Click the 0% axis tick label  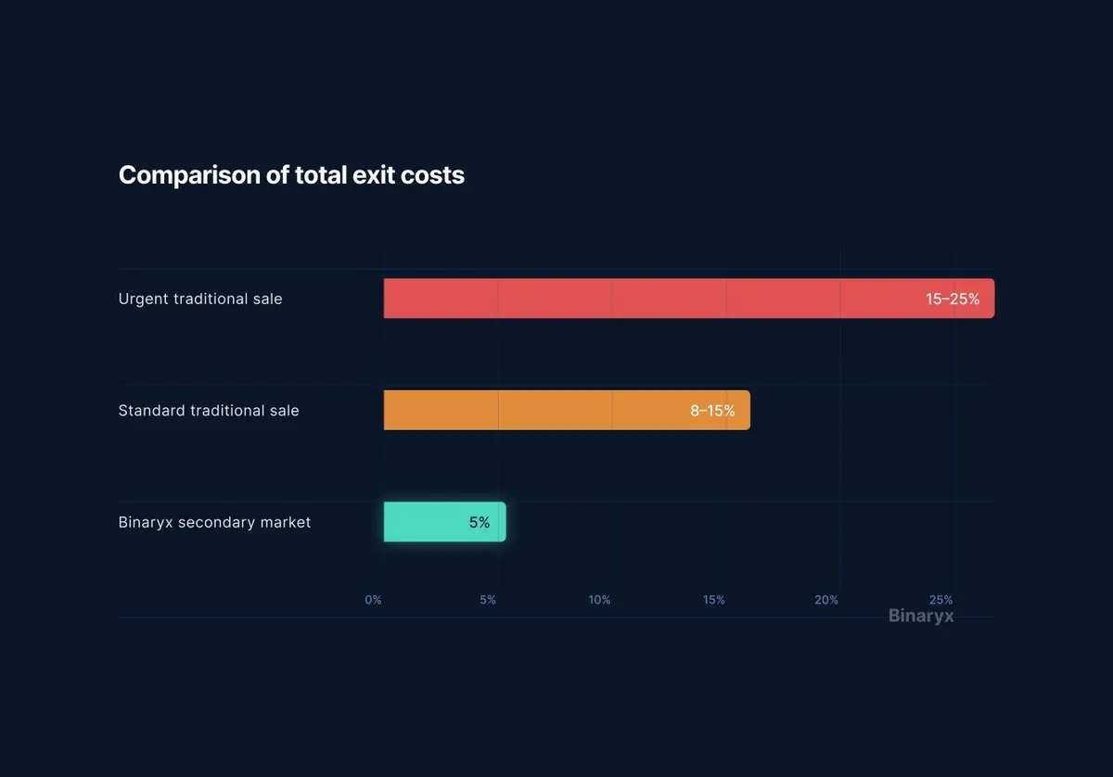373,600
